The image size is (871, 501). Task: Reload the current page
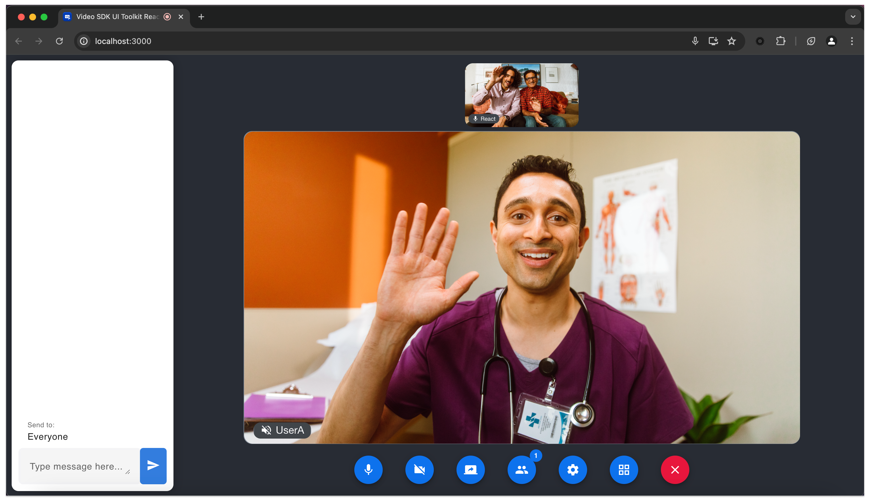[59, 41]
